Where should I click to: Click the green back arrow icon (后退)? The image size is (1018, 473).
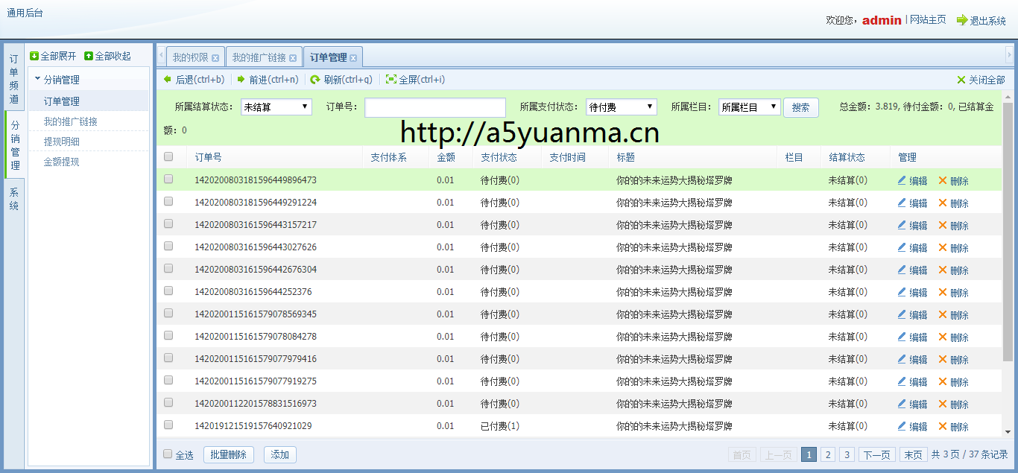[168, 79]
